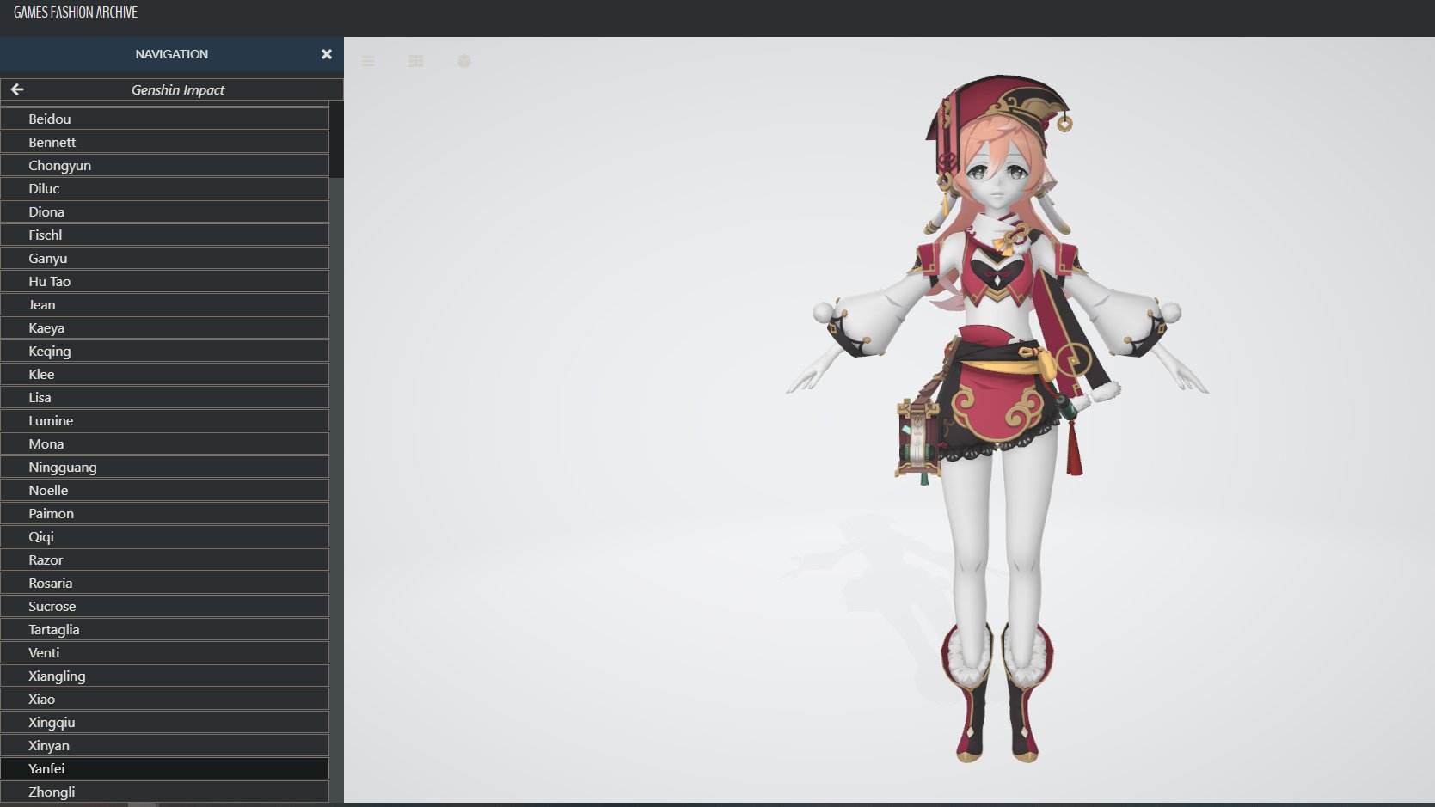Click the grid view icon in the viewer toolbar
Image resolution: width=1435 pixels, height=807 pixels.
pos(416,61)
